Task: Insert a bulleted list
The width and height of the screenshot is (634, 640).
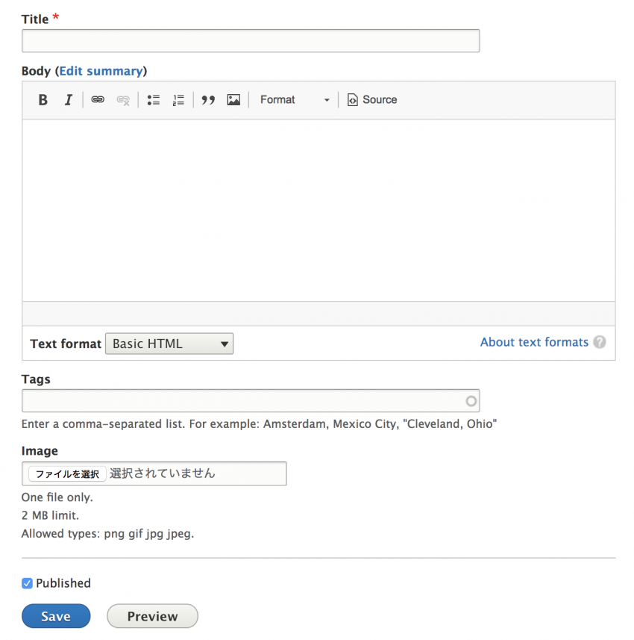Action: click(x=154, y=100)
